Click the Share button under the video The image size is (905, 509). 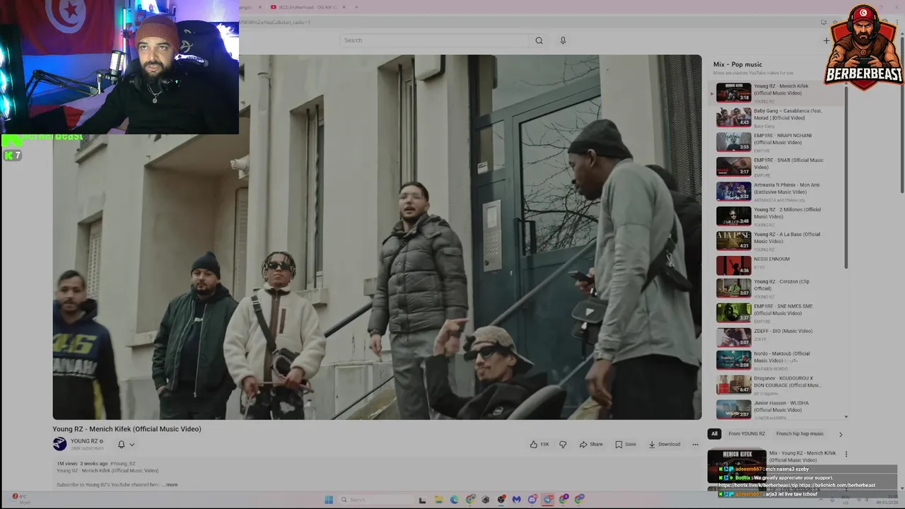pos(591,444)
